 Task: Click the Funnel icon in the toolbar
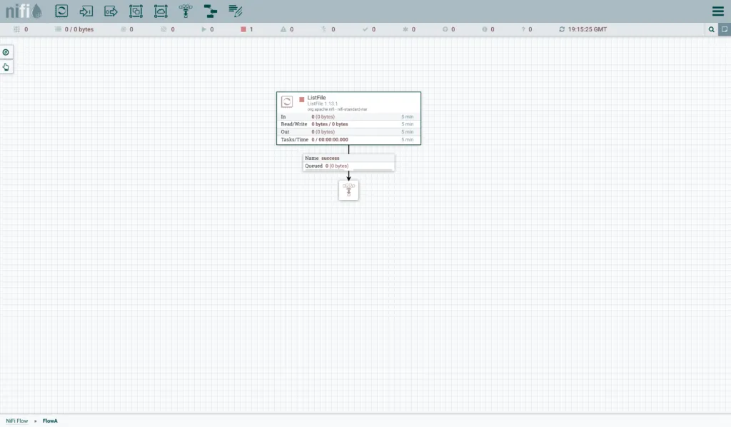186,11
